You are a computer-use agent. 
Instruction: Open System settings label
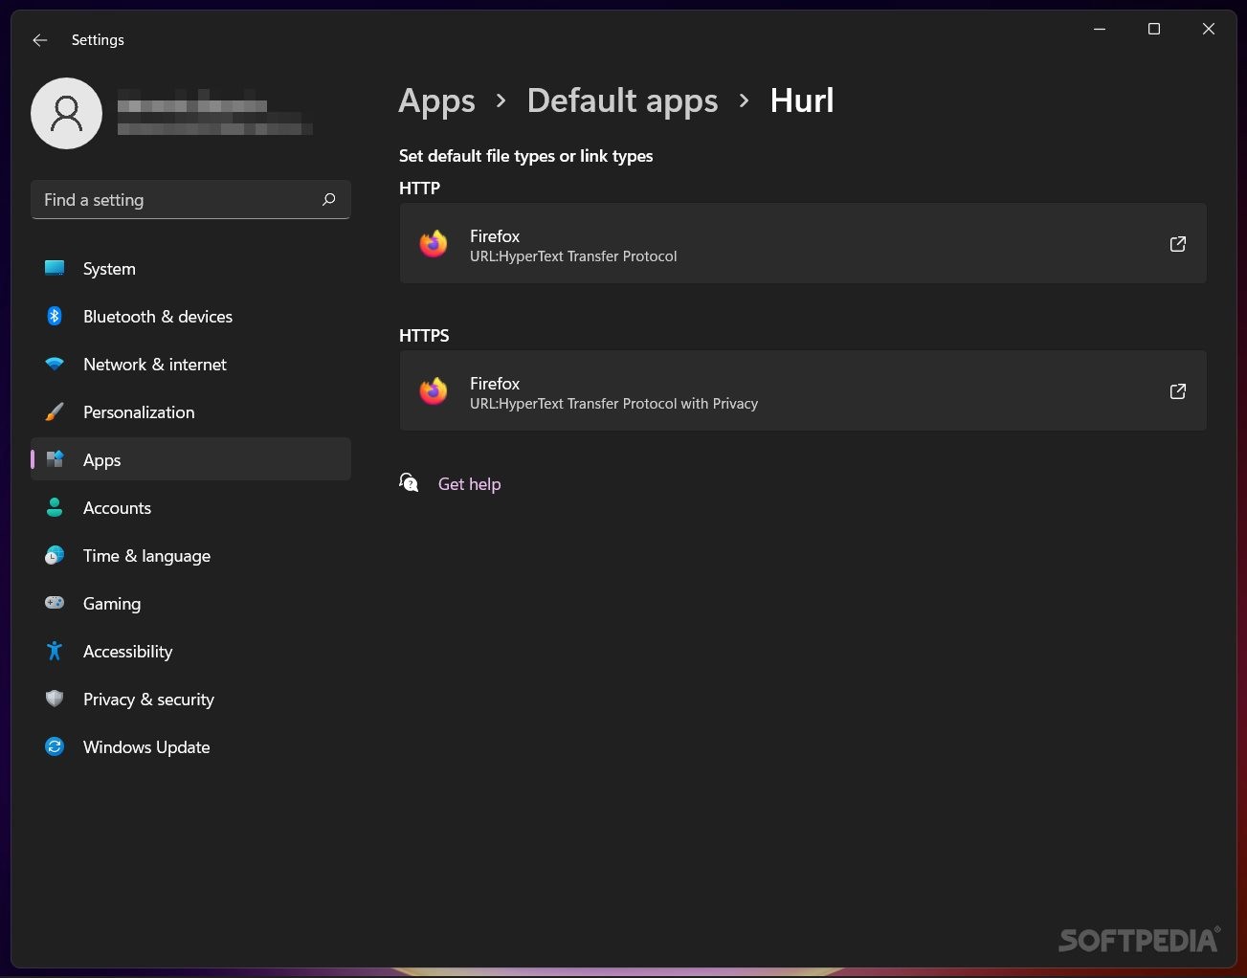pos(109,269)
